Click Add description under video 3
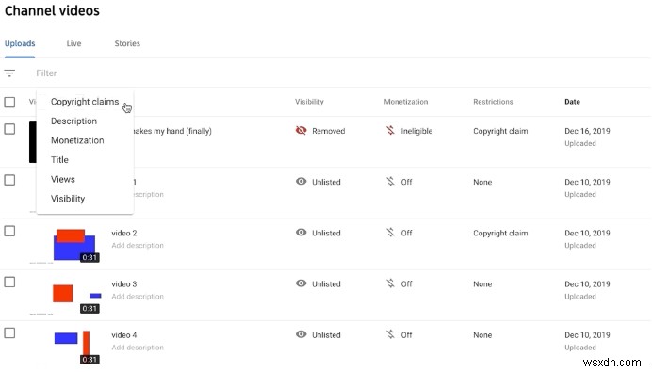The width and height of the screenshot is (652, 372). click(x=138, y=297)
